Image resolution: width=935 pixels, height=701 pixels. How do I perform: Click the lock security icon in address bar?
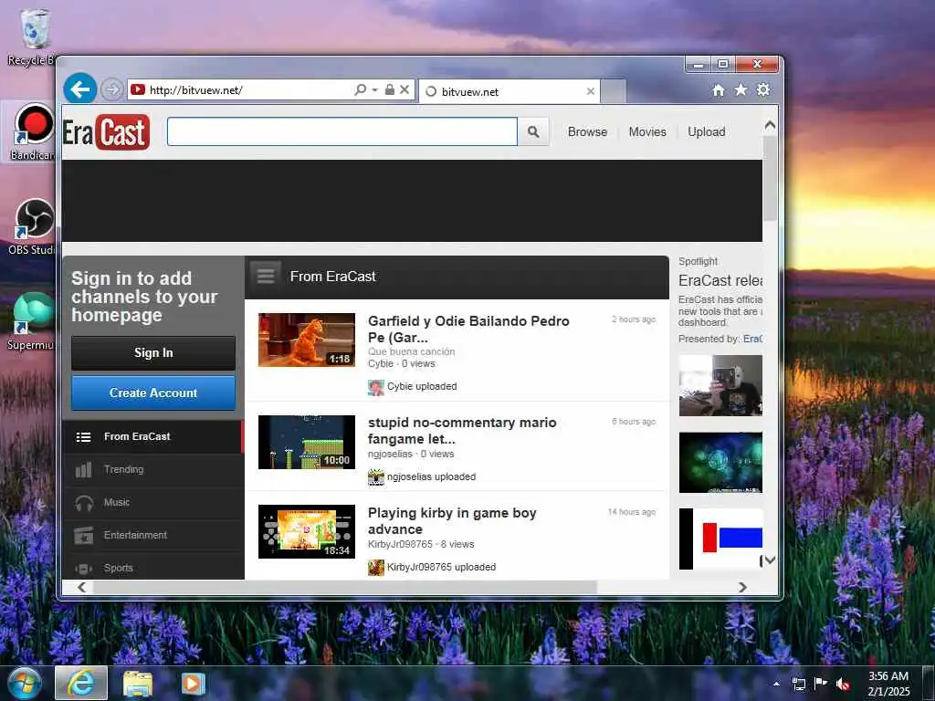coord(389,90)
